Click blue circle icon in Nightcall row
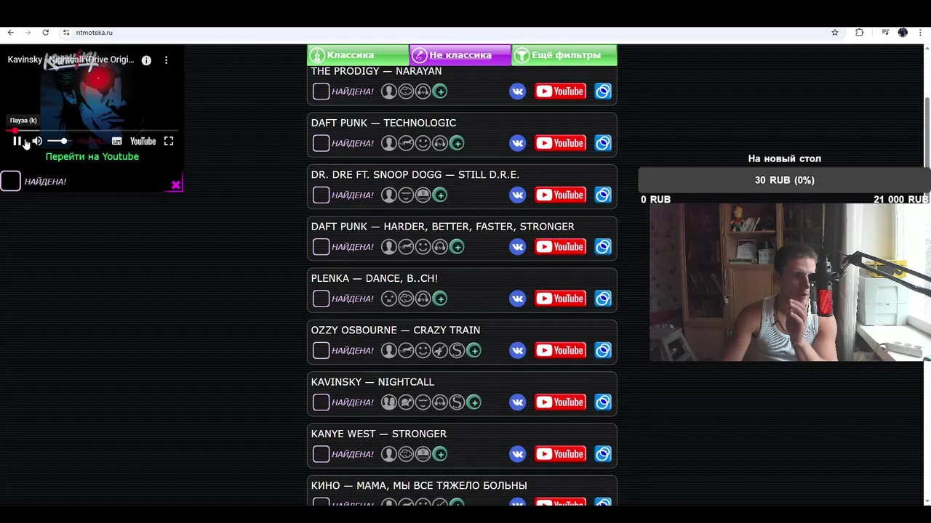This screenshot has height=523, width=931. pyautogui.click(x=603, y=402)
